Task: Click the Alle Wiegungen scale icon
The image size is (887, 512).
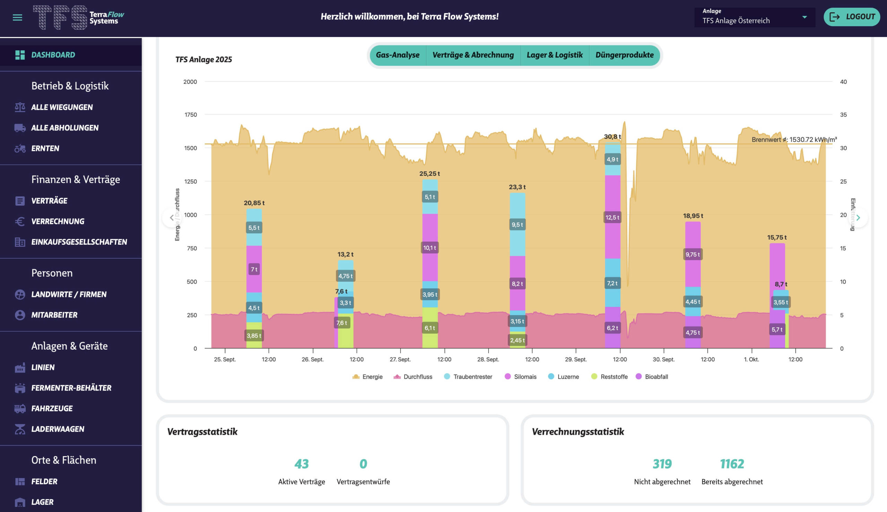Action: (x=20, y=107)
